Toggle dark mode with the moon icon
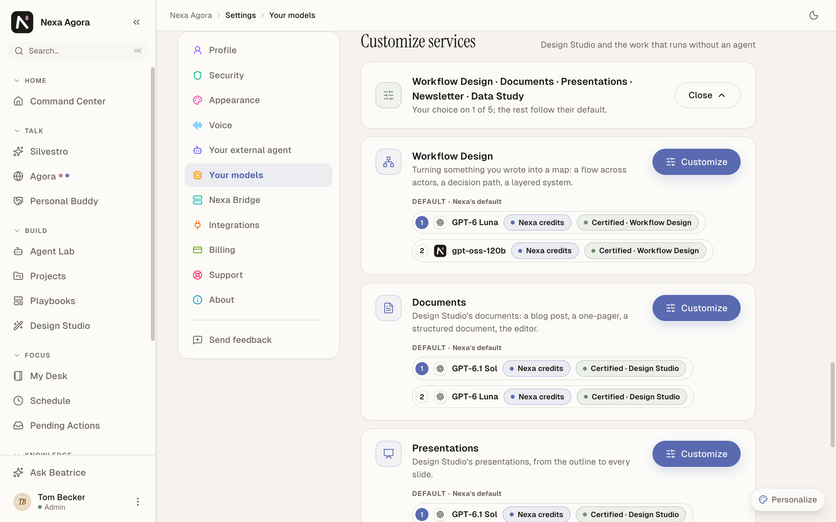The width and height of the screenshot is (836, 522). (813, 15)
